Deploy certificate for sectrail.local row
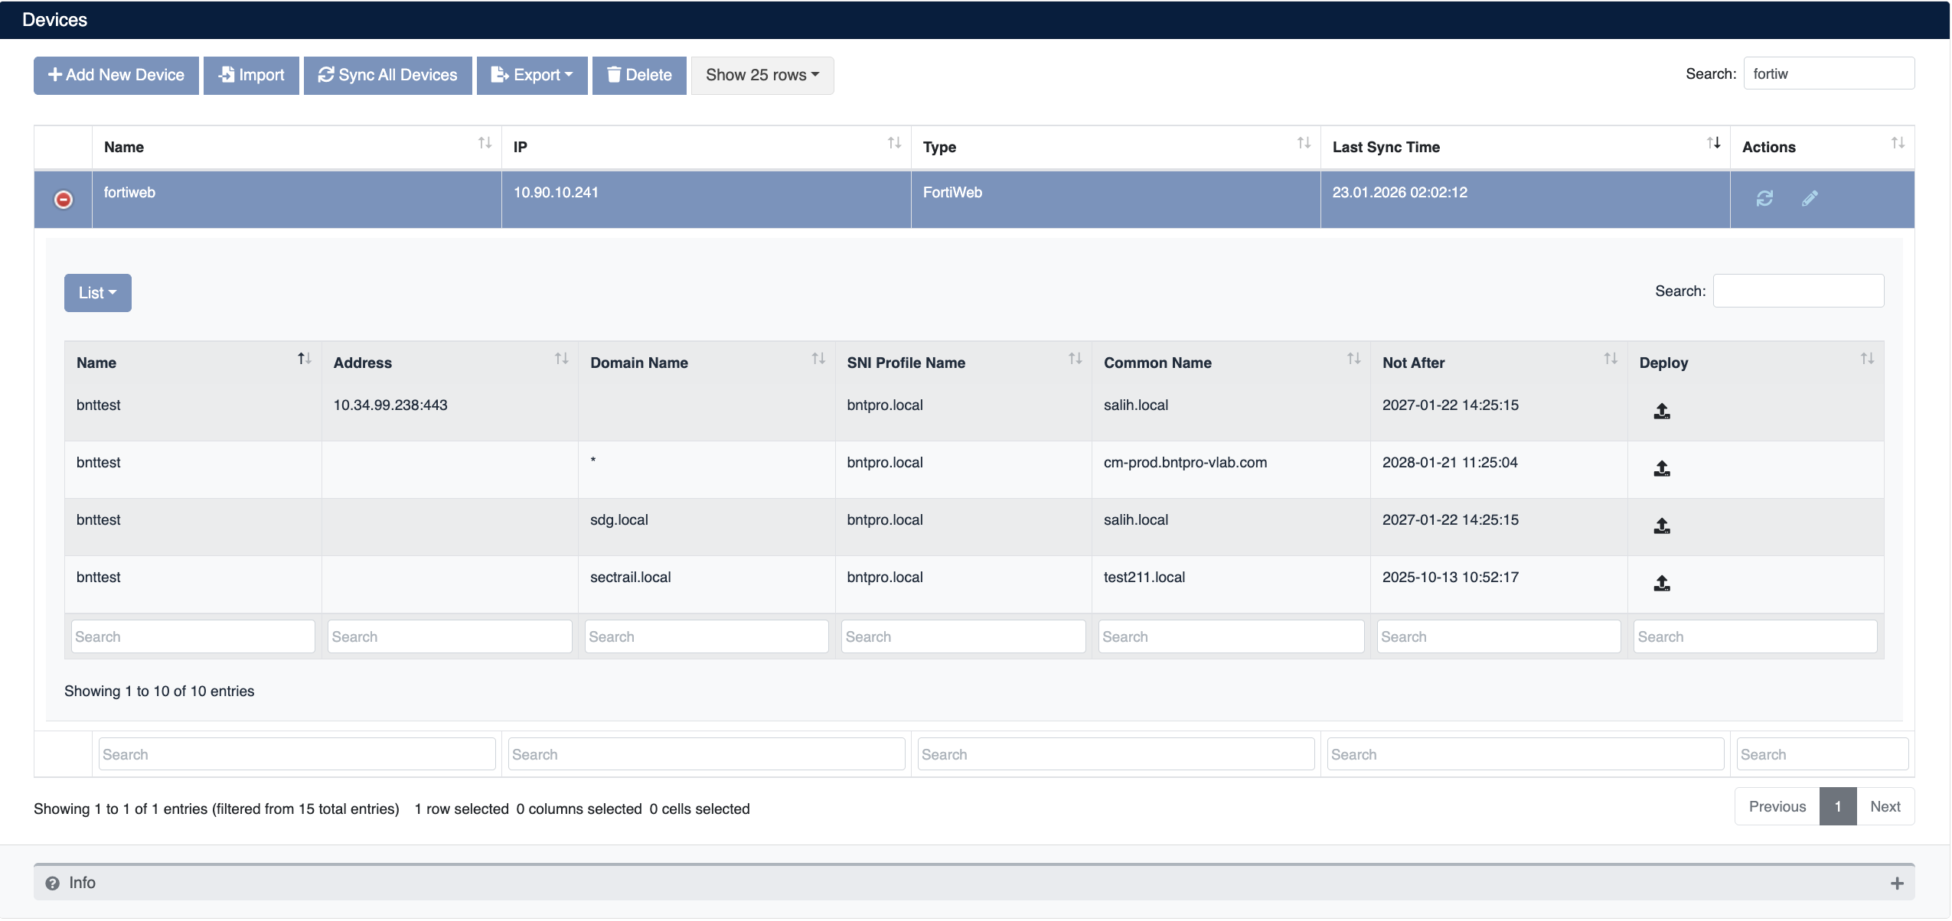 [x=1662, y=584]
